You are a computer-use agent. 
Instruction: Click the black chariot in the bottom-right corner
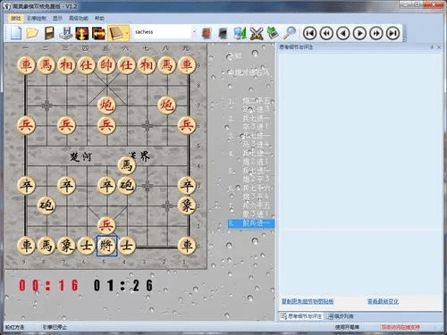[187, 246]
